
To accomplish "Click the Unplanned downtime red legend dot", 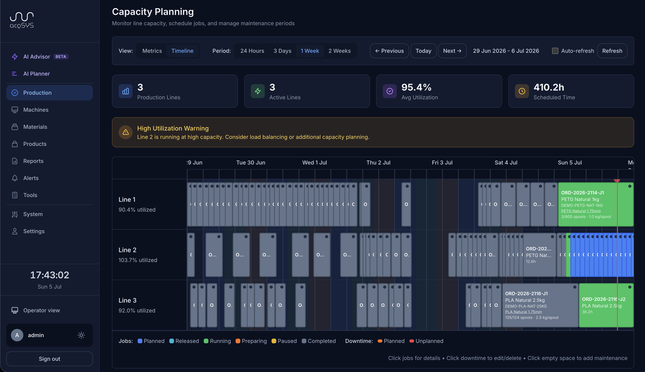I will [x=411, y=341].
